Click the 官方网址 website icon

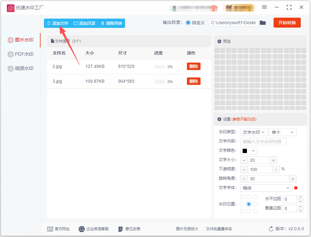[50, 229]
